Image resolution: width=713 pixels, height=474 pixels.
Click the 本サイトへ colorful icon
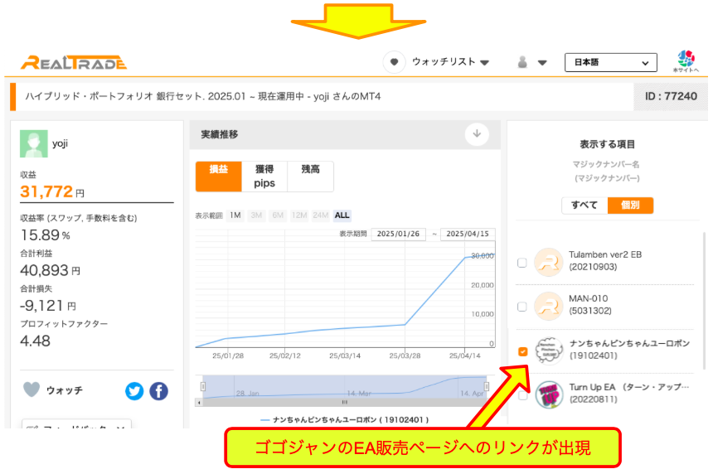[x=686, y=61]
